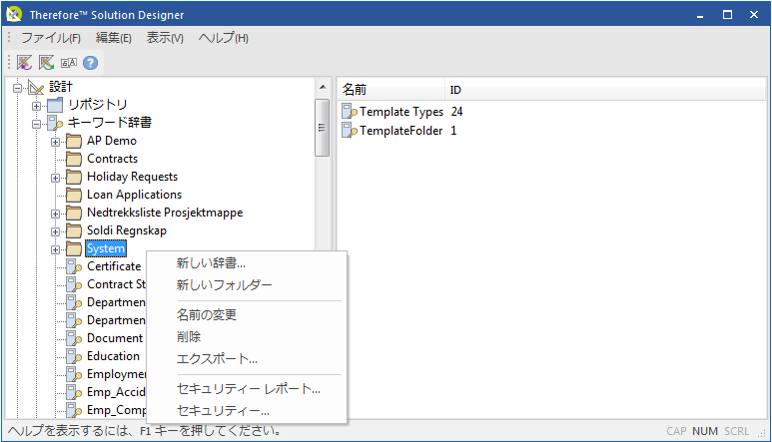Click the Soldi Regnskap folder icon

[74, 230]
